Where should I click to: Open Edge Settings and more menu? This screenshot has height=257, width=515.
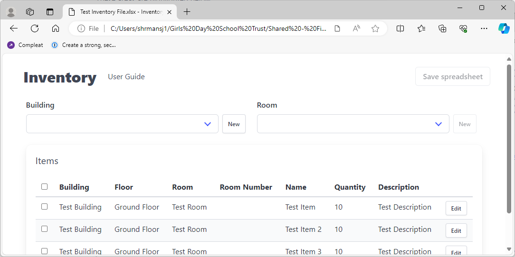[x=484, y=28]
